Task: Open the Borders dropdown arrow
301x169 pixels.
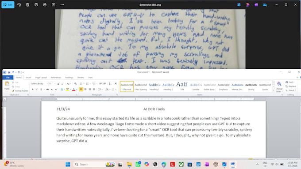Action: 116,90
